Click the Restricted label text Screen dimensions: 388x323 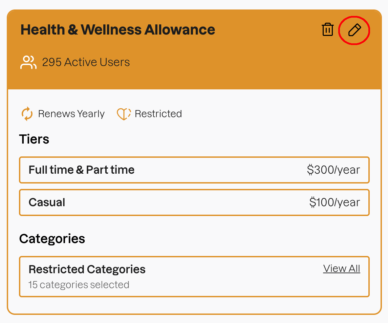click(158, 114)
